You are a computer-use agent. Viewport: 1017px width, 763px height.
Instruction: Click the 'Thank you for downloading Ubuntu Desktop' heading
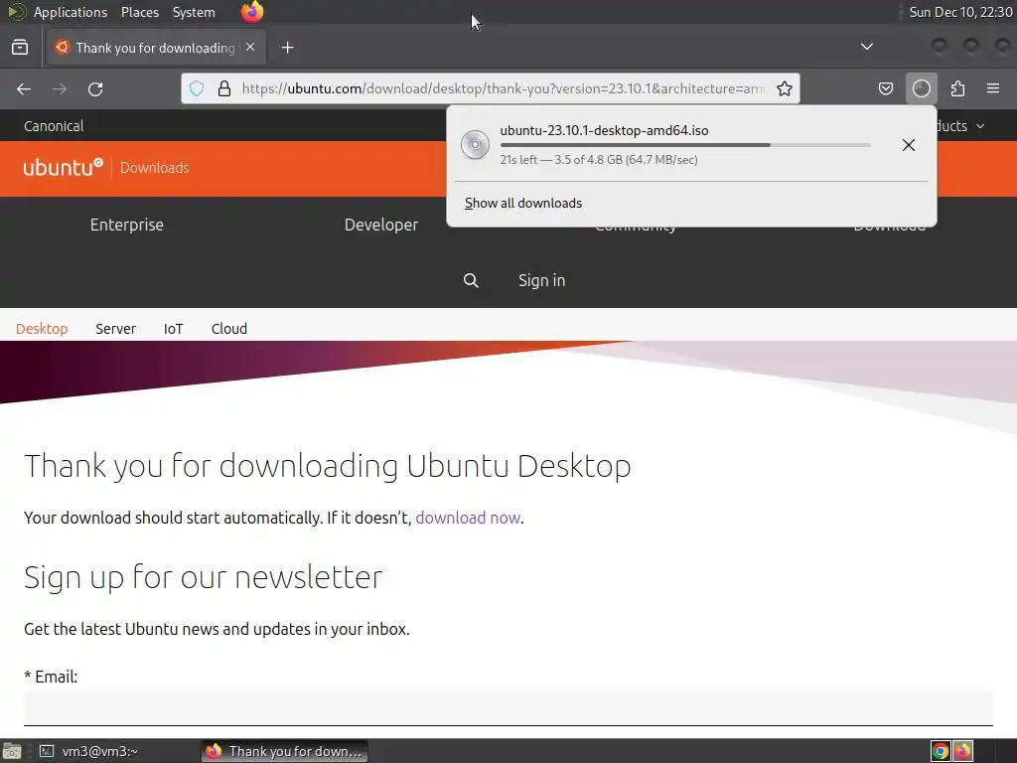pyautogui.click(x=328, y=466)
